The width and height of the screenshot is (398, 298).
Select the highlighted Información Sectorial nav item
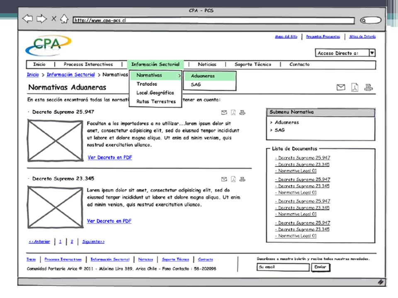coord(155,65)
